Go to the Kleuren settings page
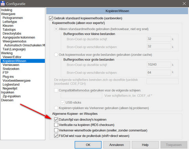This screenshot has width=189, height=149. 8,26
